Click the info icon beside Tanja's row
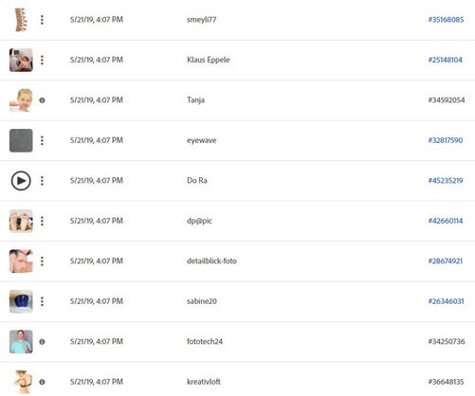Image resolution: width=475 pixels, height=396 pixels. [42, 100]
